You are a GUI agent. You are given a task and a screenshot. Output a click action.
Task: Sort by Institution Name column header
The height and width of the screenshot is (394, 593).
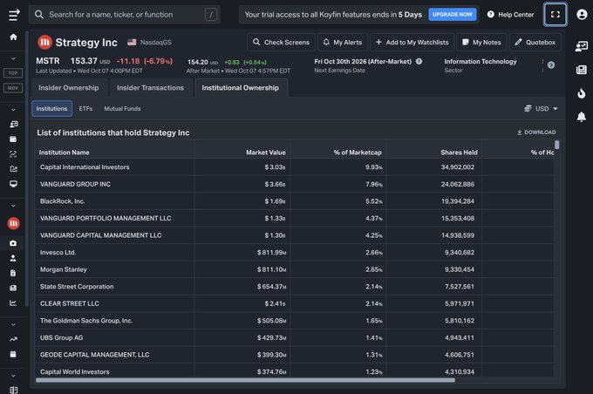(x=65, y=153)
